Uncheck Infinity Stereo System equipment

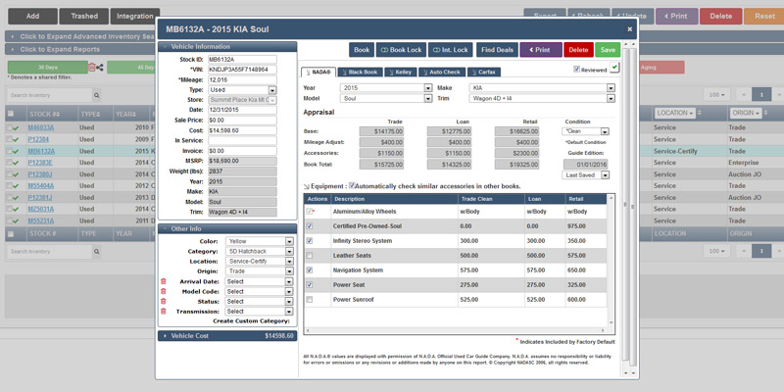pos(310,241)
